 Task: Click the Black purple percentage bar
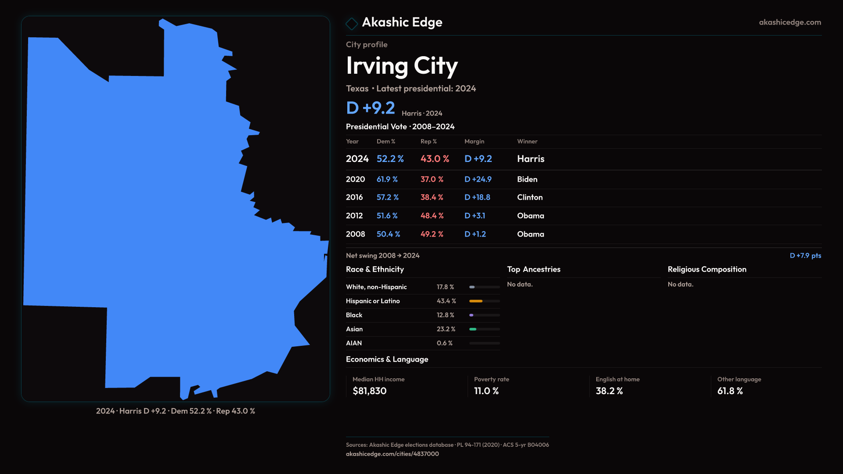tap(472, 315)
